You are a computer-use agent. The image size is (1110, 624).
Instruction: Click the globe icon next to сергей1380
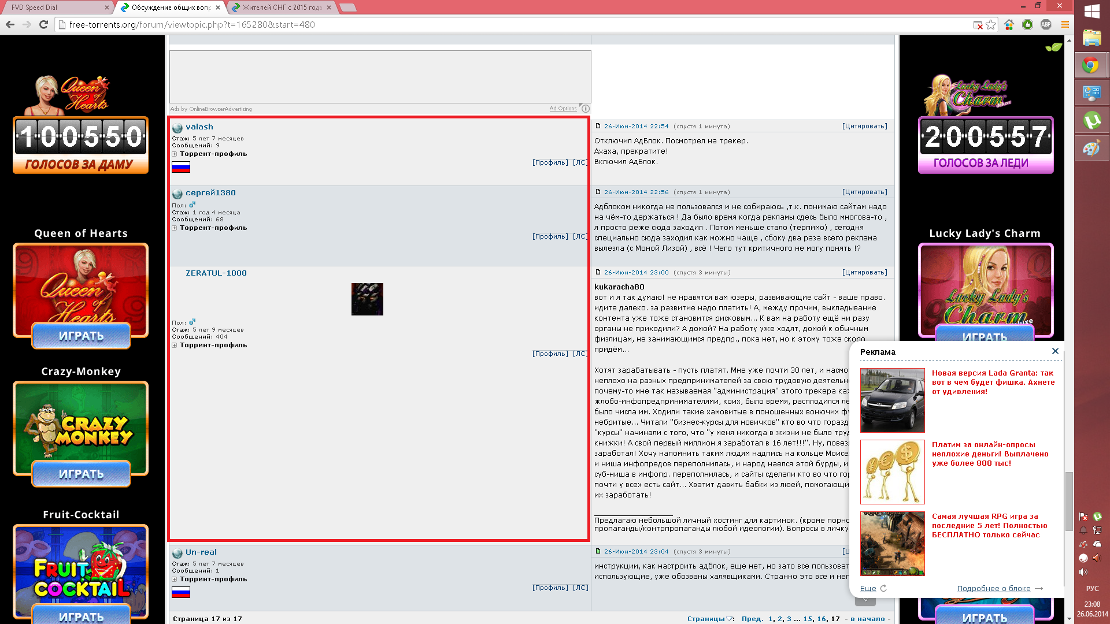pos(177,194)
